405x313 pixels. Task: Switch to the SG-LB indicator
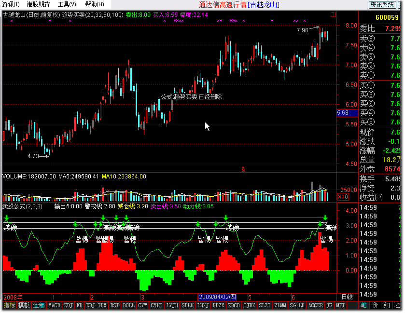pos(297,305)
